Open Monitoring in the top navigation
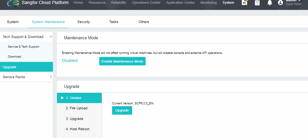The height and width of the screenshot is (138, 308). click(x=209, y=3)
